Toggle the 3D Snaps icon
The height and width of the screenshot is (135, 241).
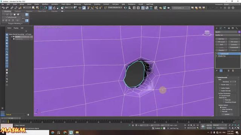88,8
